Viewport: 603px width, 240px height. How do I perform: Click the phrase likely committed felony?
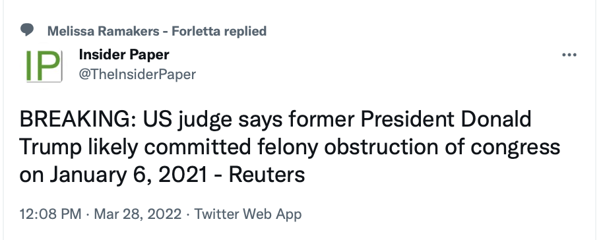(x=203, y=147)
